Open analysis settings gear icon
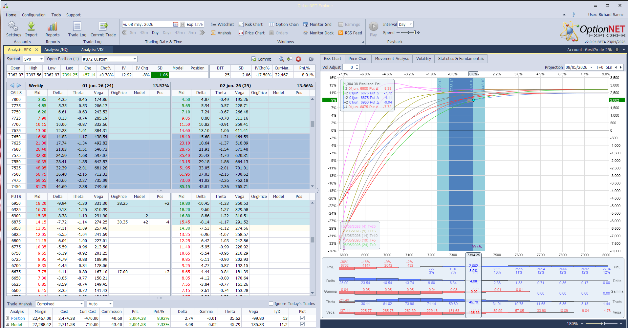Viewport: 628px width, 328px height. point(311,59)
